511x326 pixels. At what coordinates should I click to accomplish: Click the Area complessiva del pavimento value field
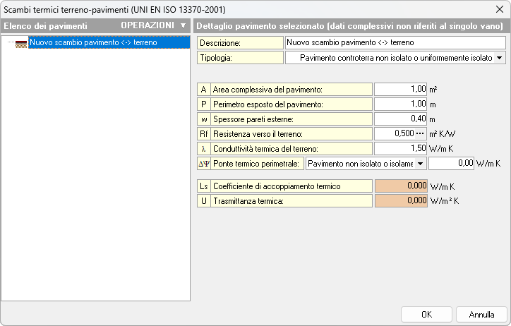click(401, 90)
